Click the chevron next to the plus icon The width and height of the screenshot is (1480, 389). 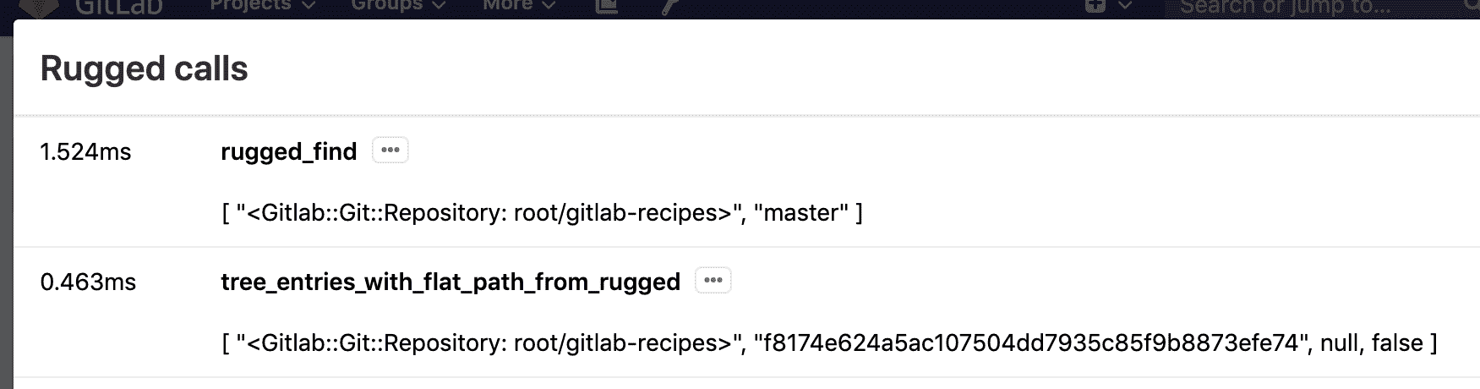pos(1125,7)
